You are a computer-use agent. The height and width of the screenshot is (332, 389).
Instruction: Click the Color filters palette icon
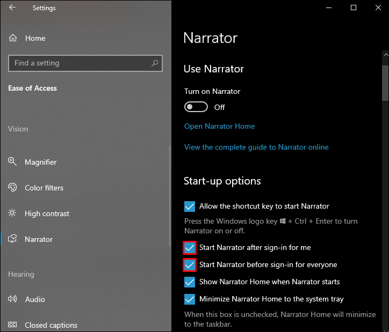tap(12, 187)
